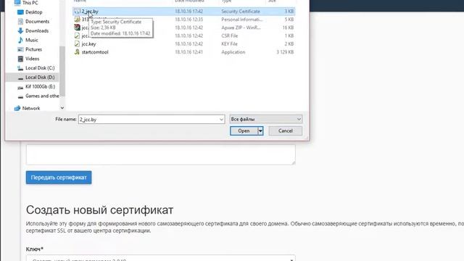
Task: Expand the File name dropdown arrow
Action: point(221,120)
